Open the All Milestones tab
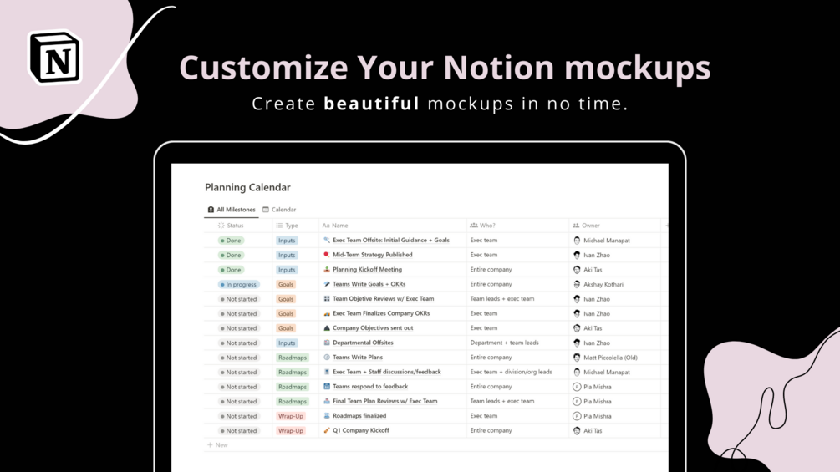 coord(232,210)
